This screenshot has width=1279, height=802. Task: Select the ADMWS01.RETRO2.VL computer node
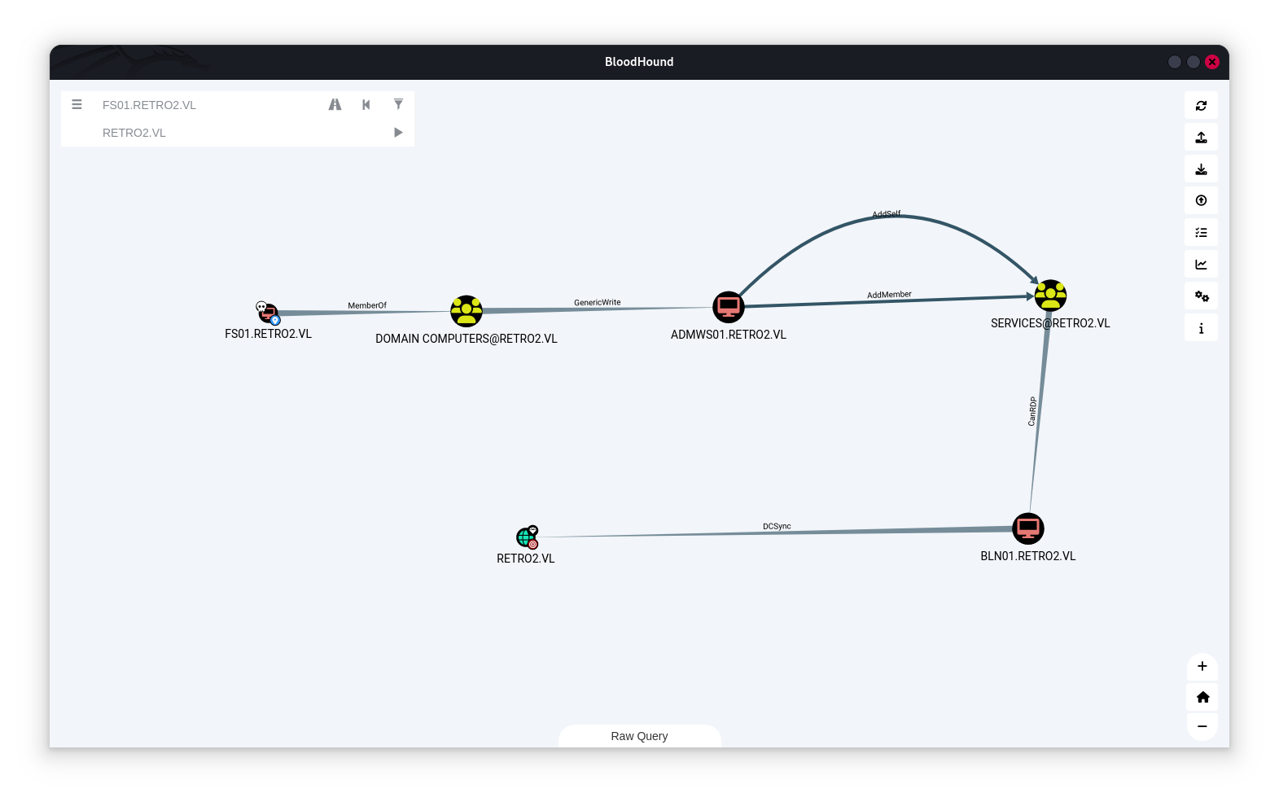[729, 307]
